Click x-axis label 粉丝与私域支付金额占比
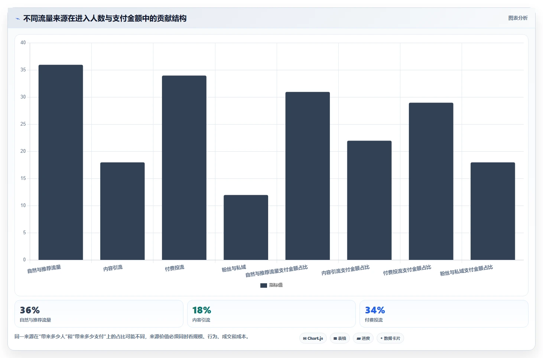543x358 pixels. click(466, 271)
